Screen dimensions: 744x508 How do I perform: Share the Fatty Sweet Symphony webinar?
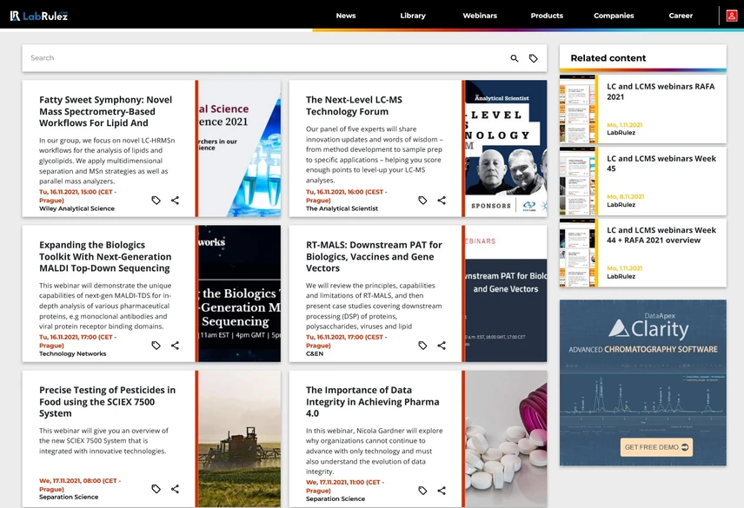[175, 201]
